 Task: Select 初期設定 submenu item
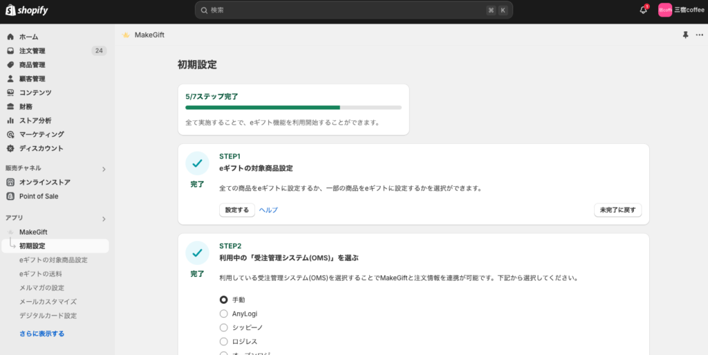click(55, 246)
